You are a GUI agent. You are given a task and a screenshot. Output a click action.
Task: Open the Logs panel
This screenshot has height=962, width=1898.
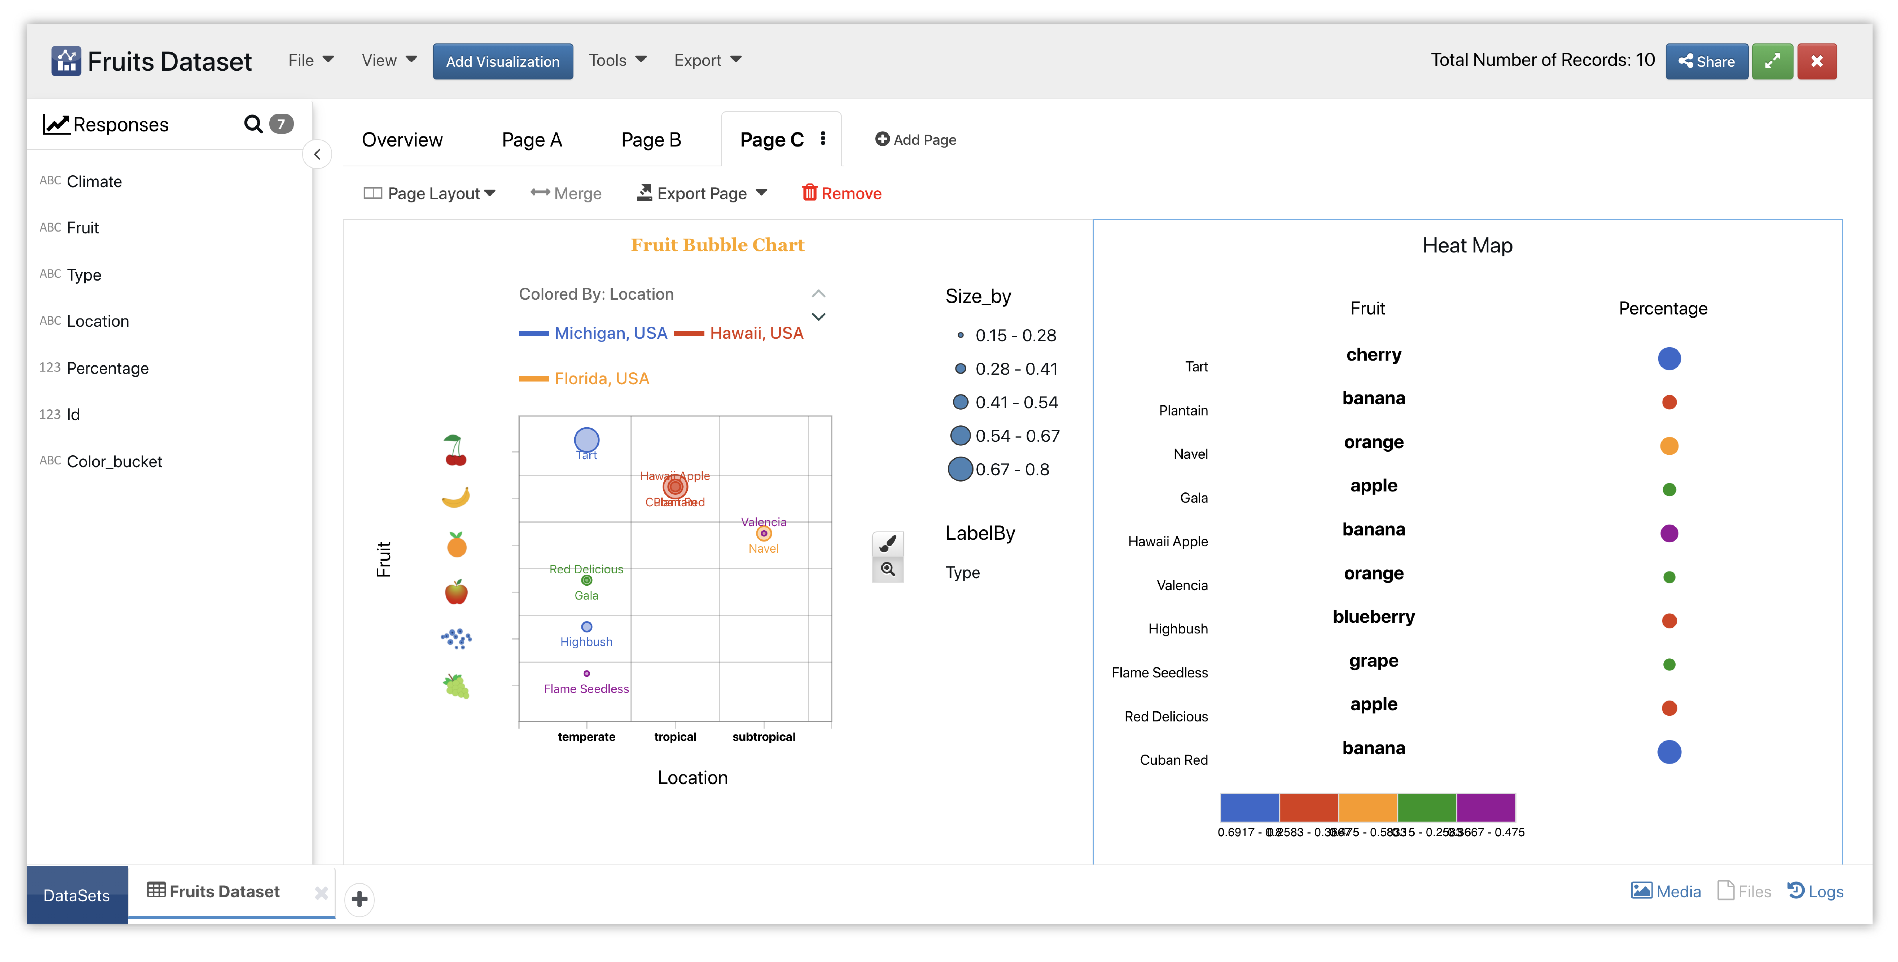coord(1816,891)
